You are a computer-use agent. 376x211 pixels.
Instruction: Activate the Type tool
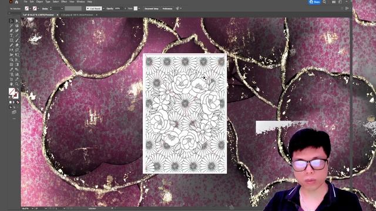point(11,35)
